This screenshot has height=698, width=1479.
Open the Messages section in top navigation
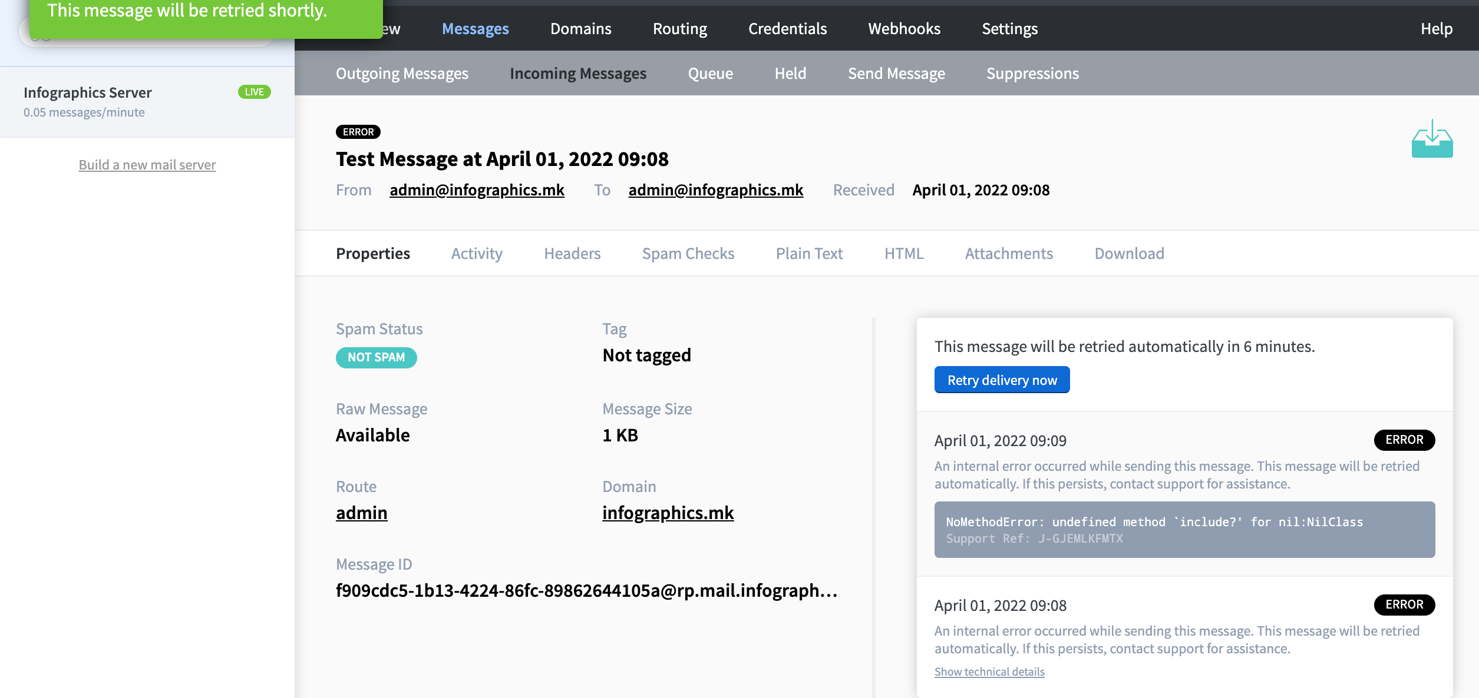click(475, 28)
